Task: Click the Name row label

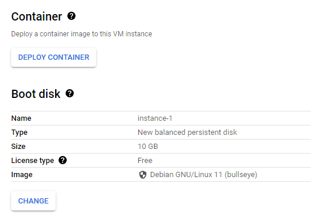Action: coord(21,118)
